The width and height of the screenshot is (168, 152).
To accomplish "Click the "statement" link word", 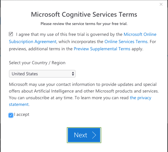I will point(19,104).
